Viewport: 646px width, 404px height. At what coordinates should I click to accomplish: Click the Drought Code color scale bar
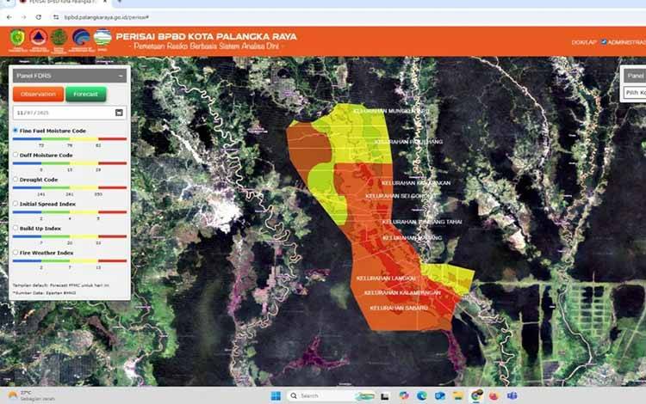[70, 188]
